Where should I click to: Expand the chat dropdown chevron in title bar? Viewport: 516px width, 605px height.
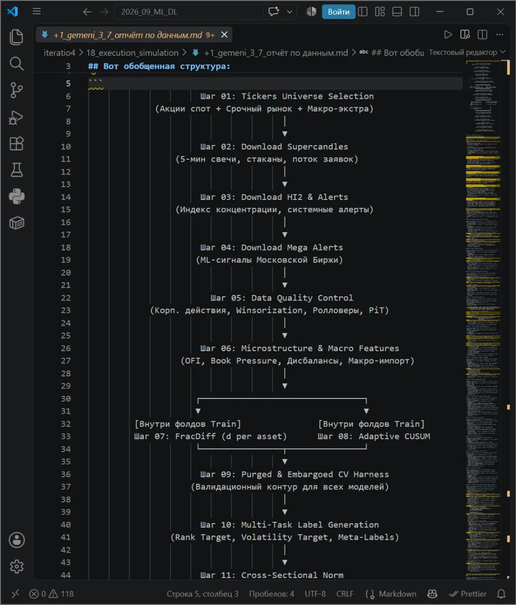tap(290, 12)
